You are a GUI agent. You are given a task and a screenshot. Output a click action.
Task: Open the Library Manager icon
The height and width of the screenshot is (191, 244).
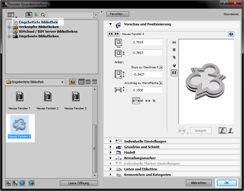[x=8, y=183]
